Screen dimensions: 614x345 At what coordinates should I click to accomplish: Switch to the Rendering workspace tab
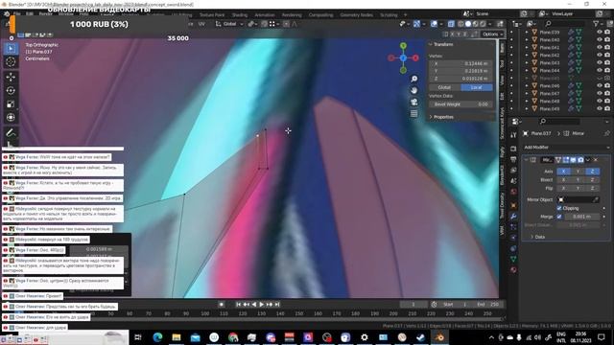[292, 15]
